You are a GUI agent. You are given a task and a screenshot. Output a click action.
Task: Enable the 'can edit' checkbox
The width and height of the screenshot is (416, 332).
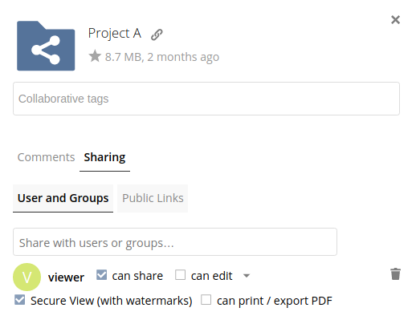click(x=180, y=275)
